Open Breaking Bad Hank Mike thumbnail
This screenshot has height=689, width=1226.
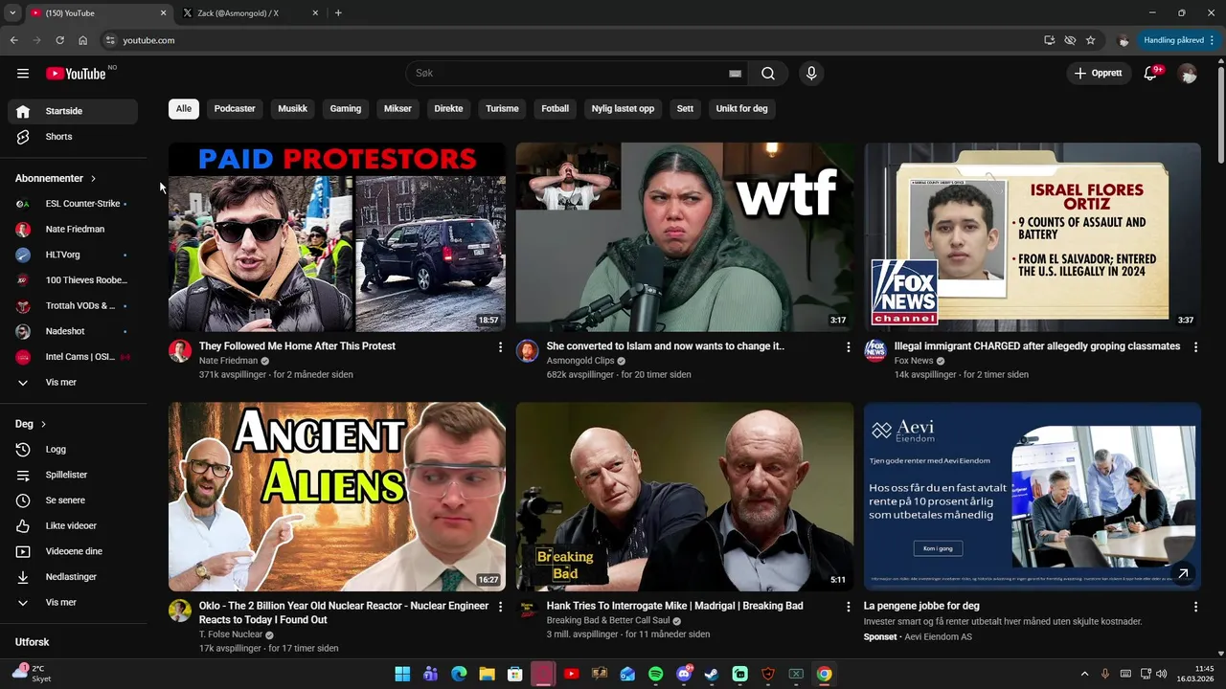(685, 497)
